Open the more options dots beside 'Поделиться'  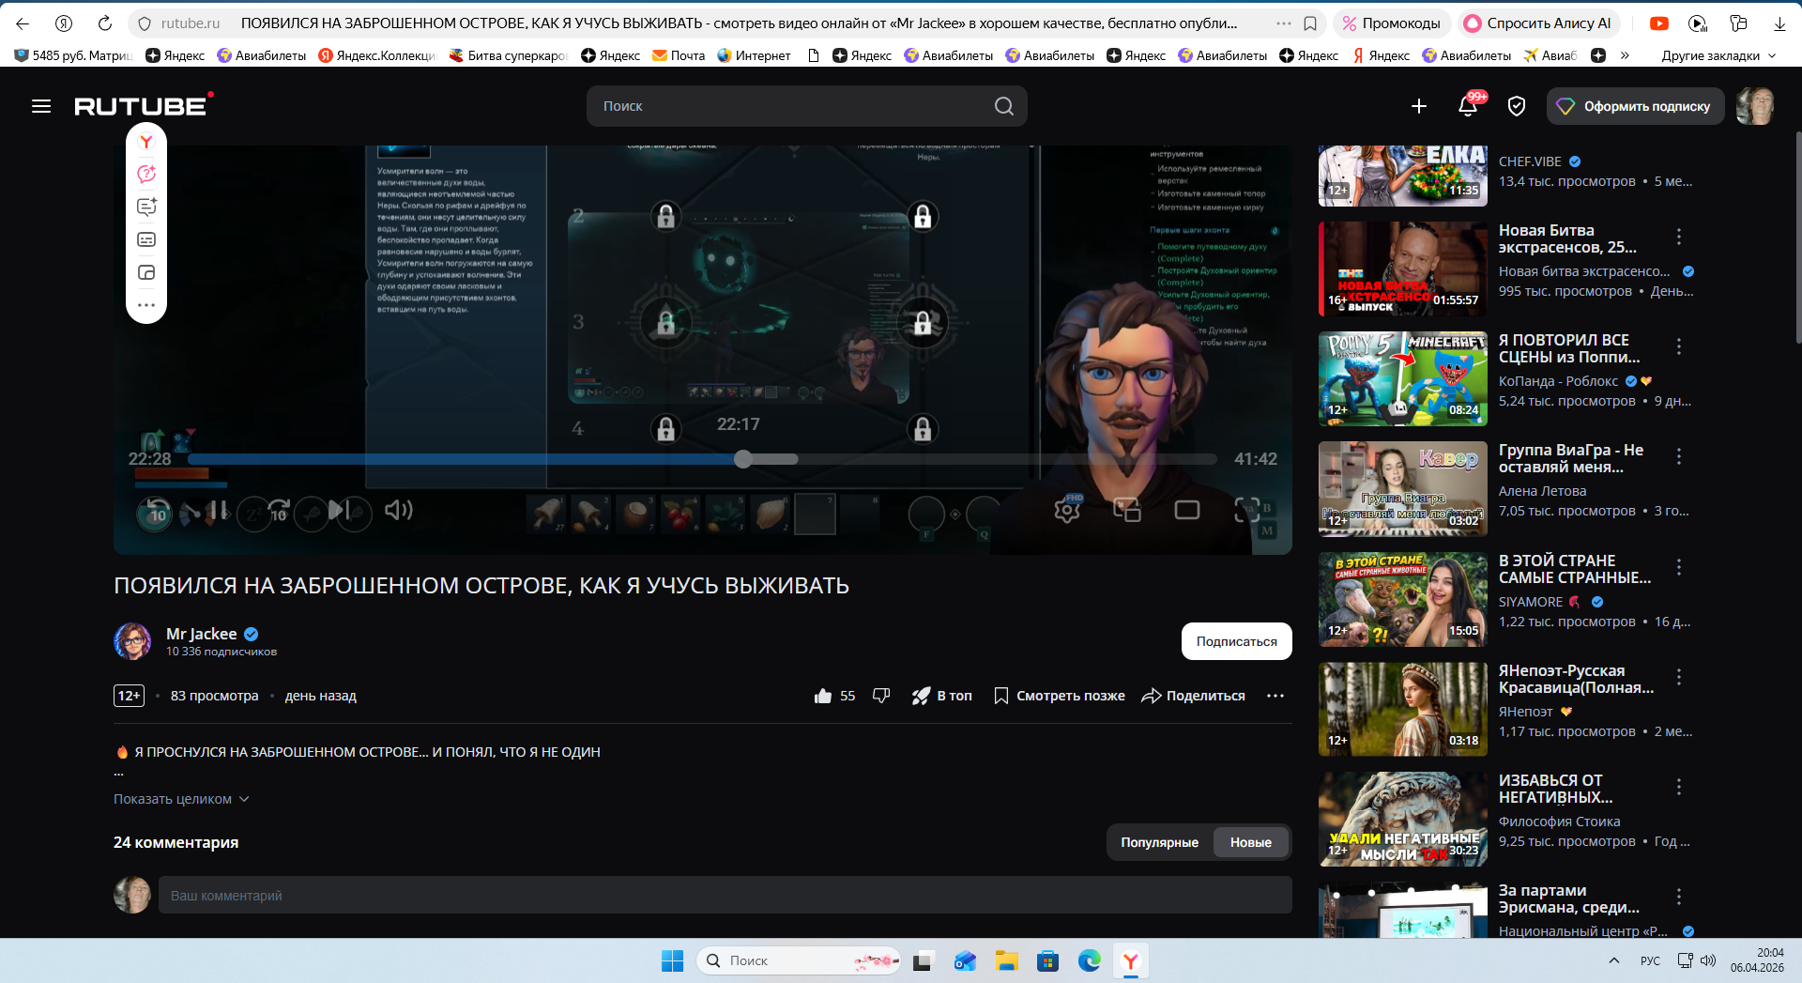click(x=1275, y=696)
